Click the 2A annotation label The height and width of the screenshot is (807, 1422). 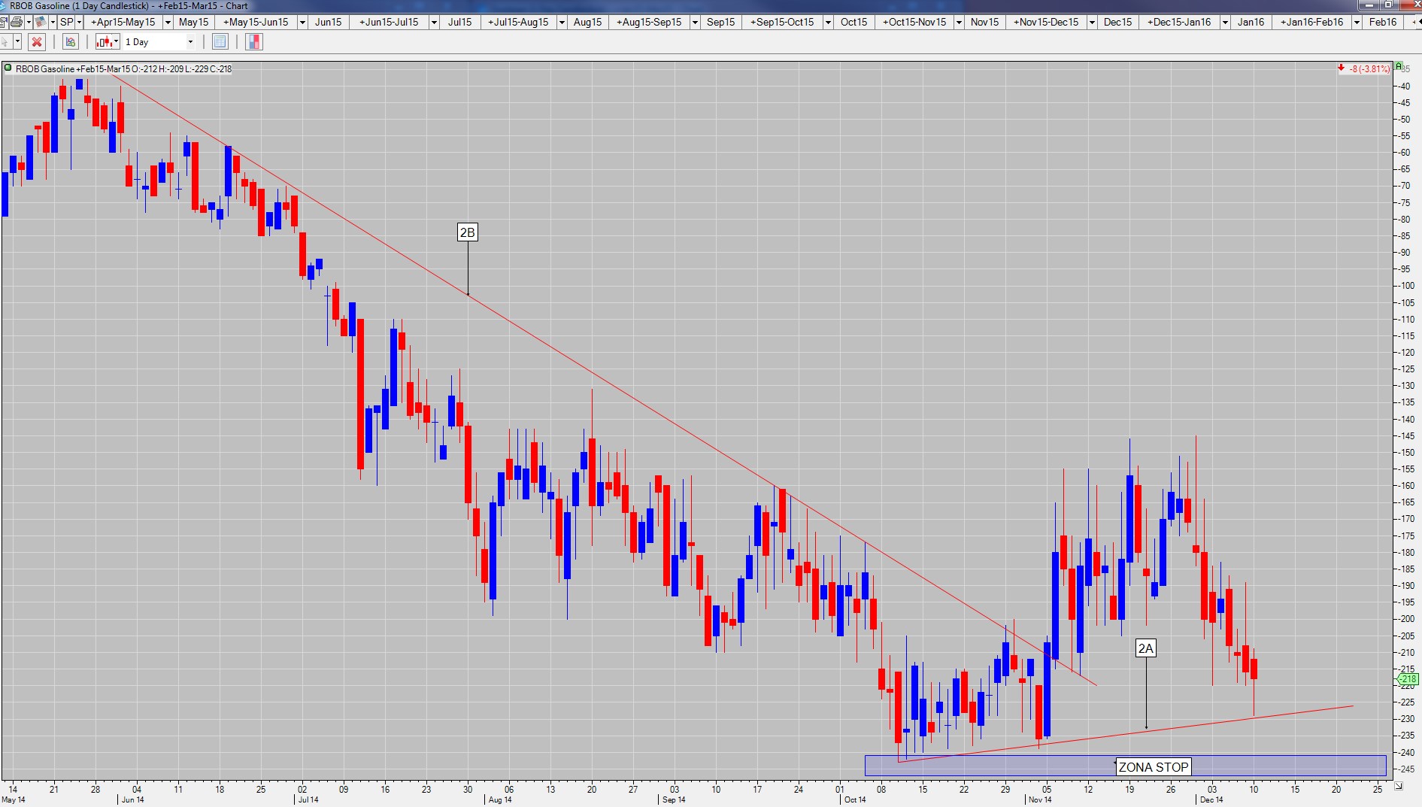click(x=1145, y=648)
